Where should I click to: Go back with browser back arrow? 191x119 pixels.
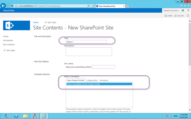coord(3,6)
